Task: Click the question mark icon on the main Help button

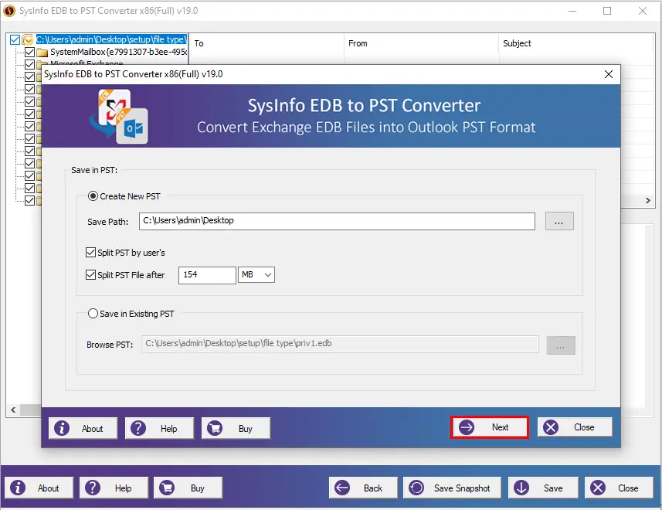Action: coord(93,488)
